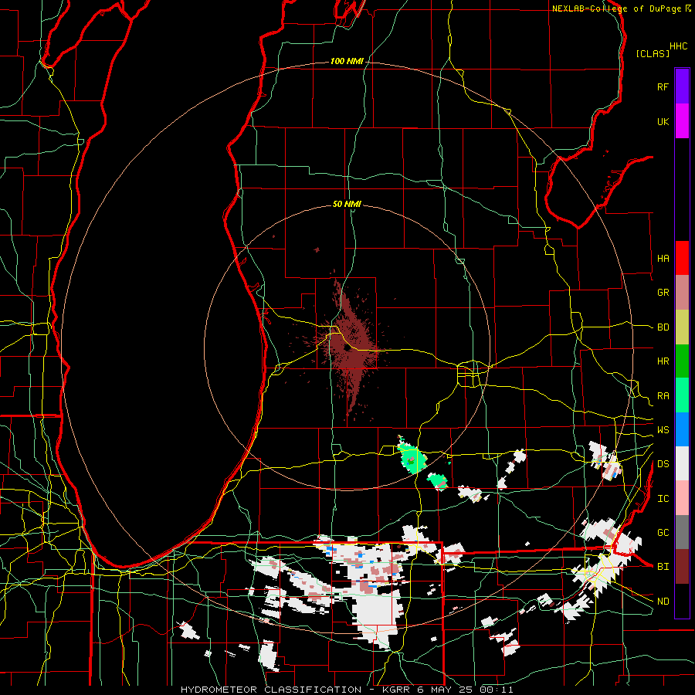Click the green rain cell south of radar

tap(412, 458)
